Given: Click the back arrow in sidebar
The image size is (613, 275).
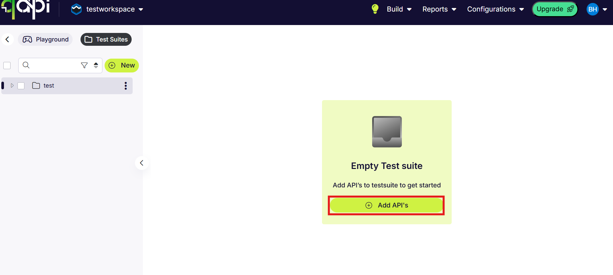Looking at the screenshot, I should [x=7, y=39].
